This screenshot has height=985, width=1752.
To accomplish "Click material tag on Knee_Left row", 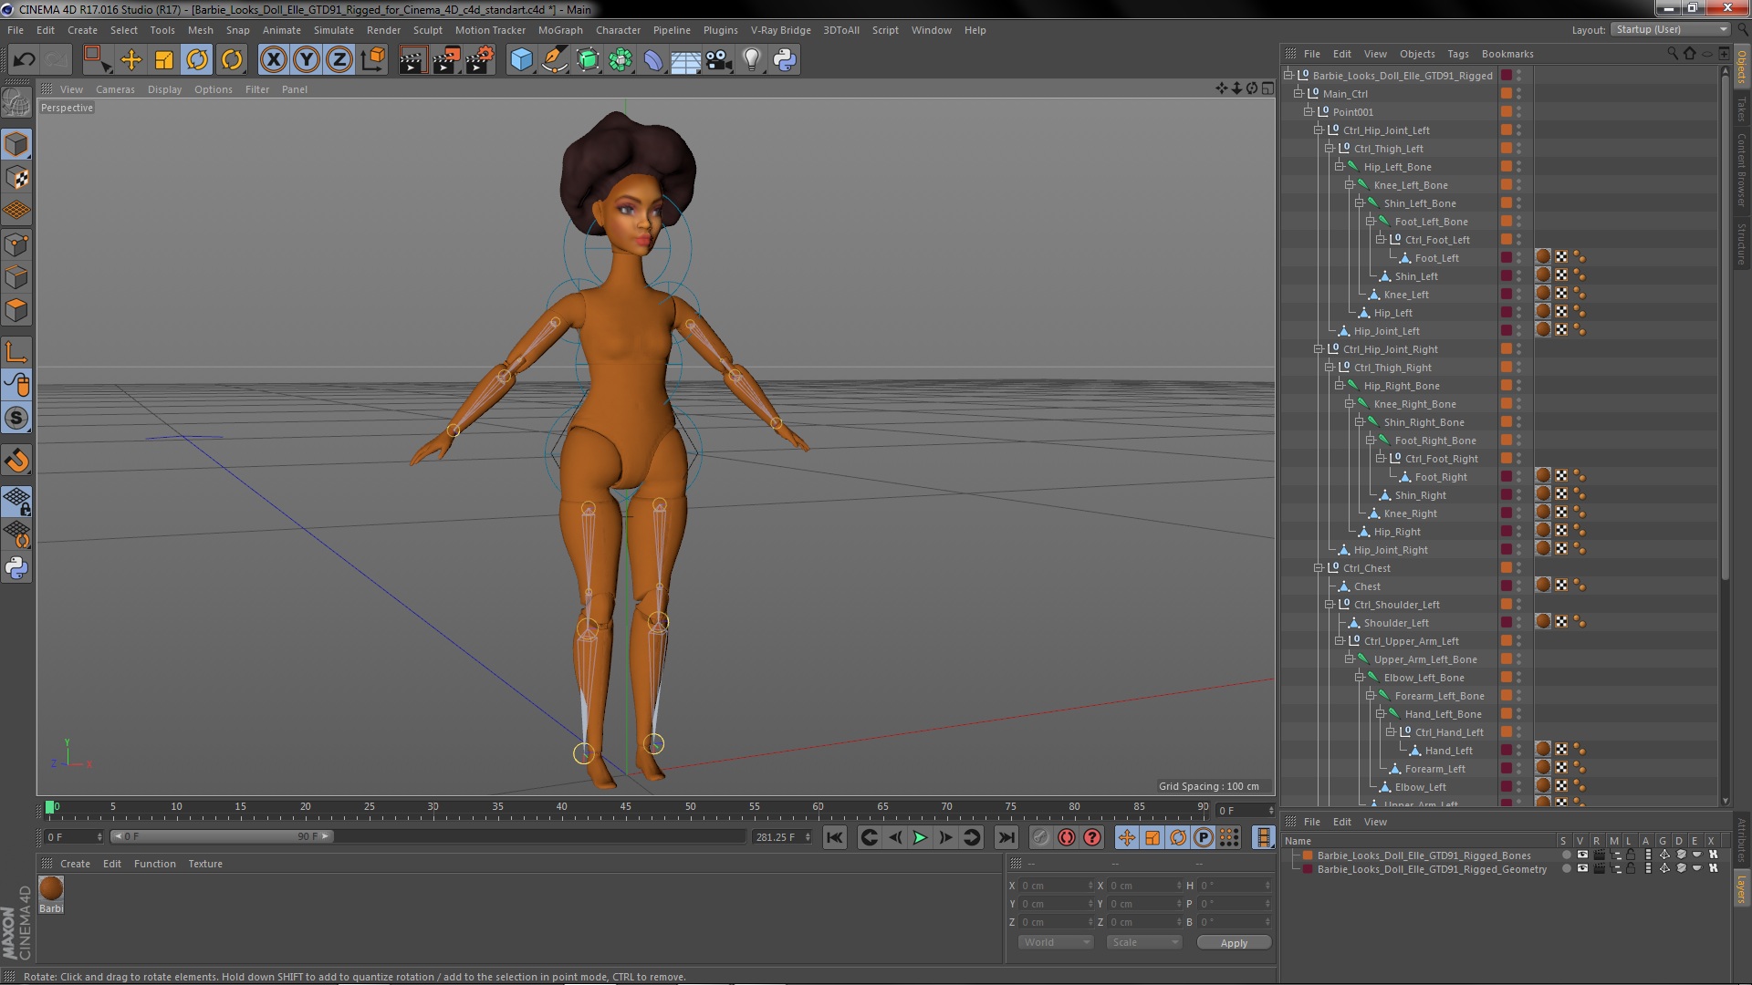I will (1543, 294).
